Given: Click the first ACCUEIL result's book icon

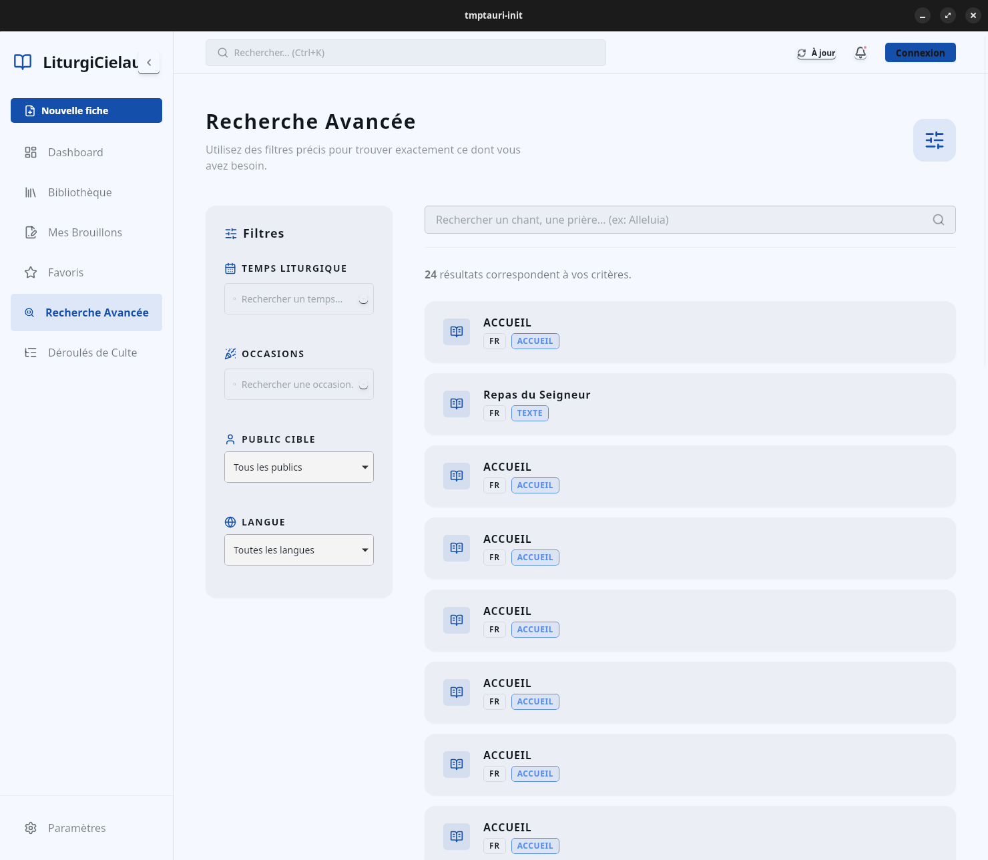Looking at the screenshot, I should pyautogui.click(x=457, y=332).
